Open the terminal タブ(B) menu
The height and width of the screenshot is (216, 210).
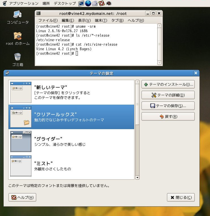click(117, 20)
